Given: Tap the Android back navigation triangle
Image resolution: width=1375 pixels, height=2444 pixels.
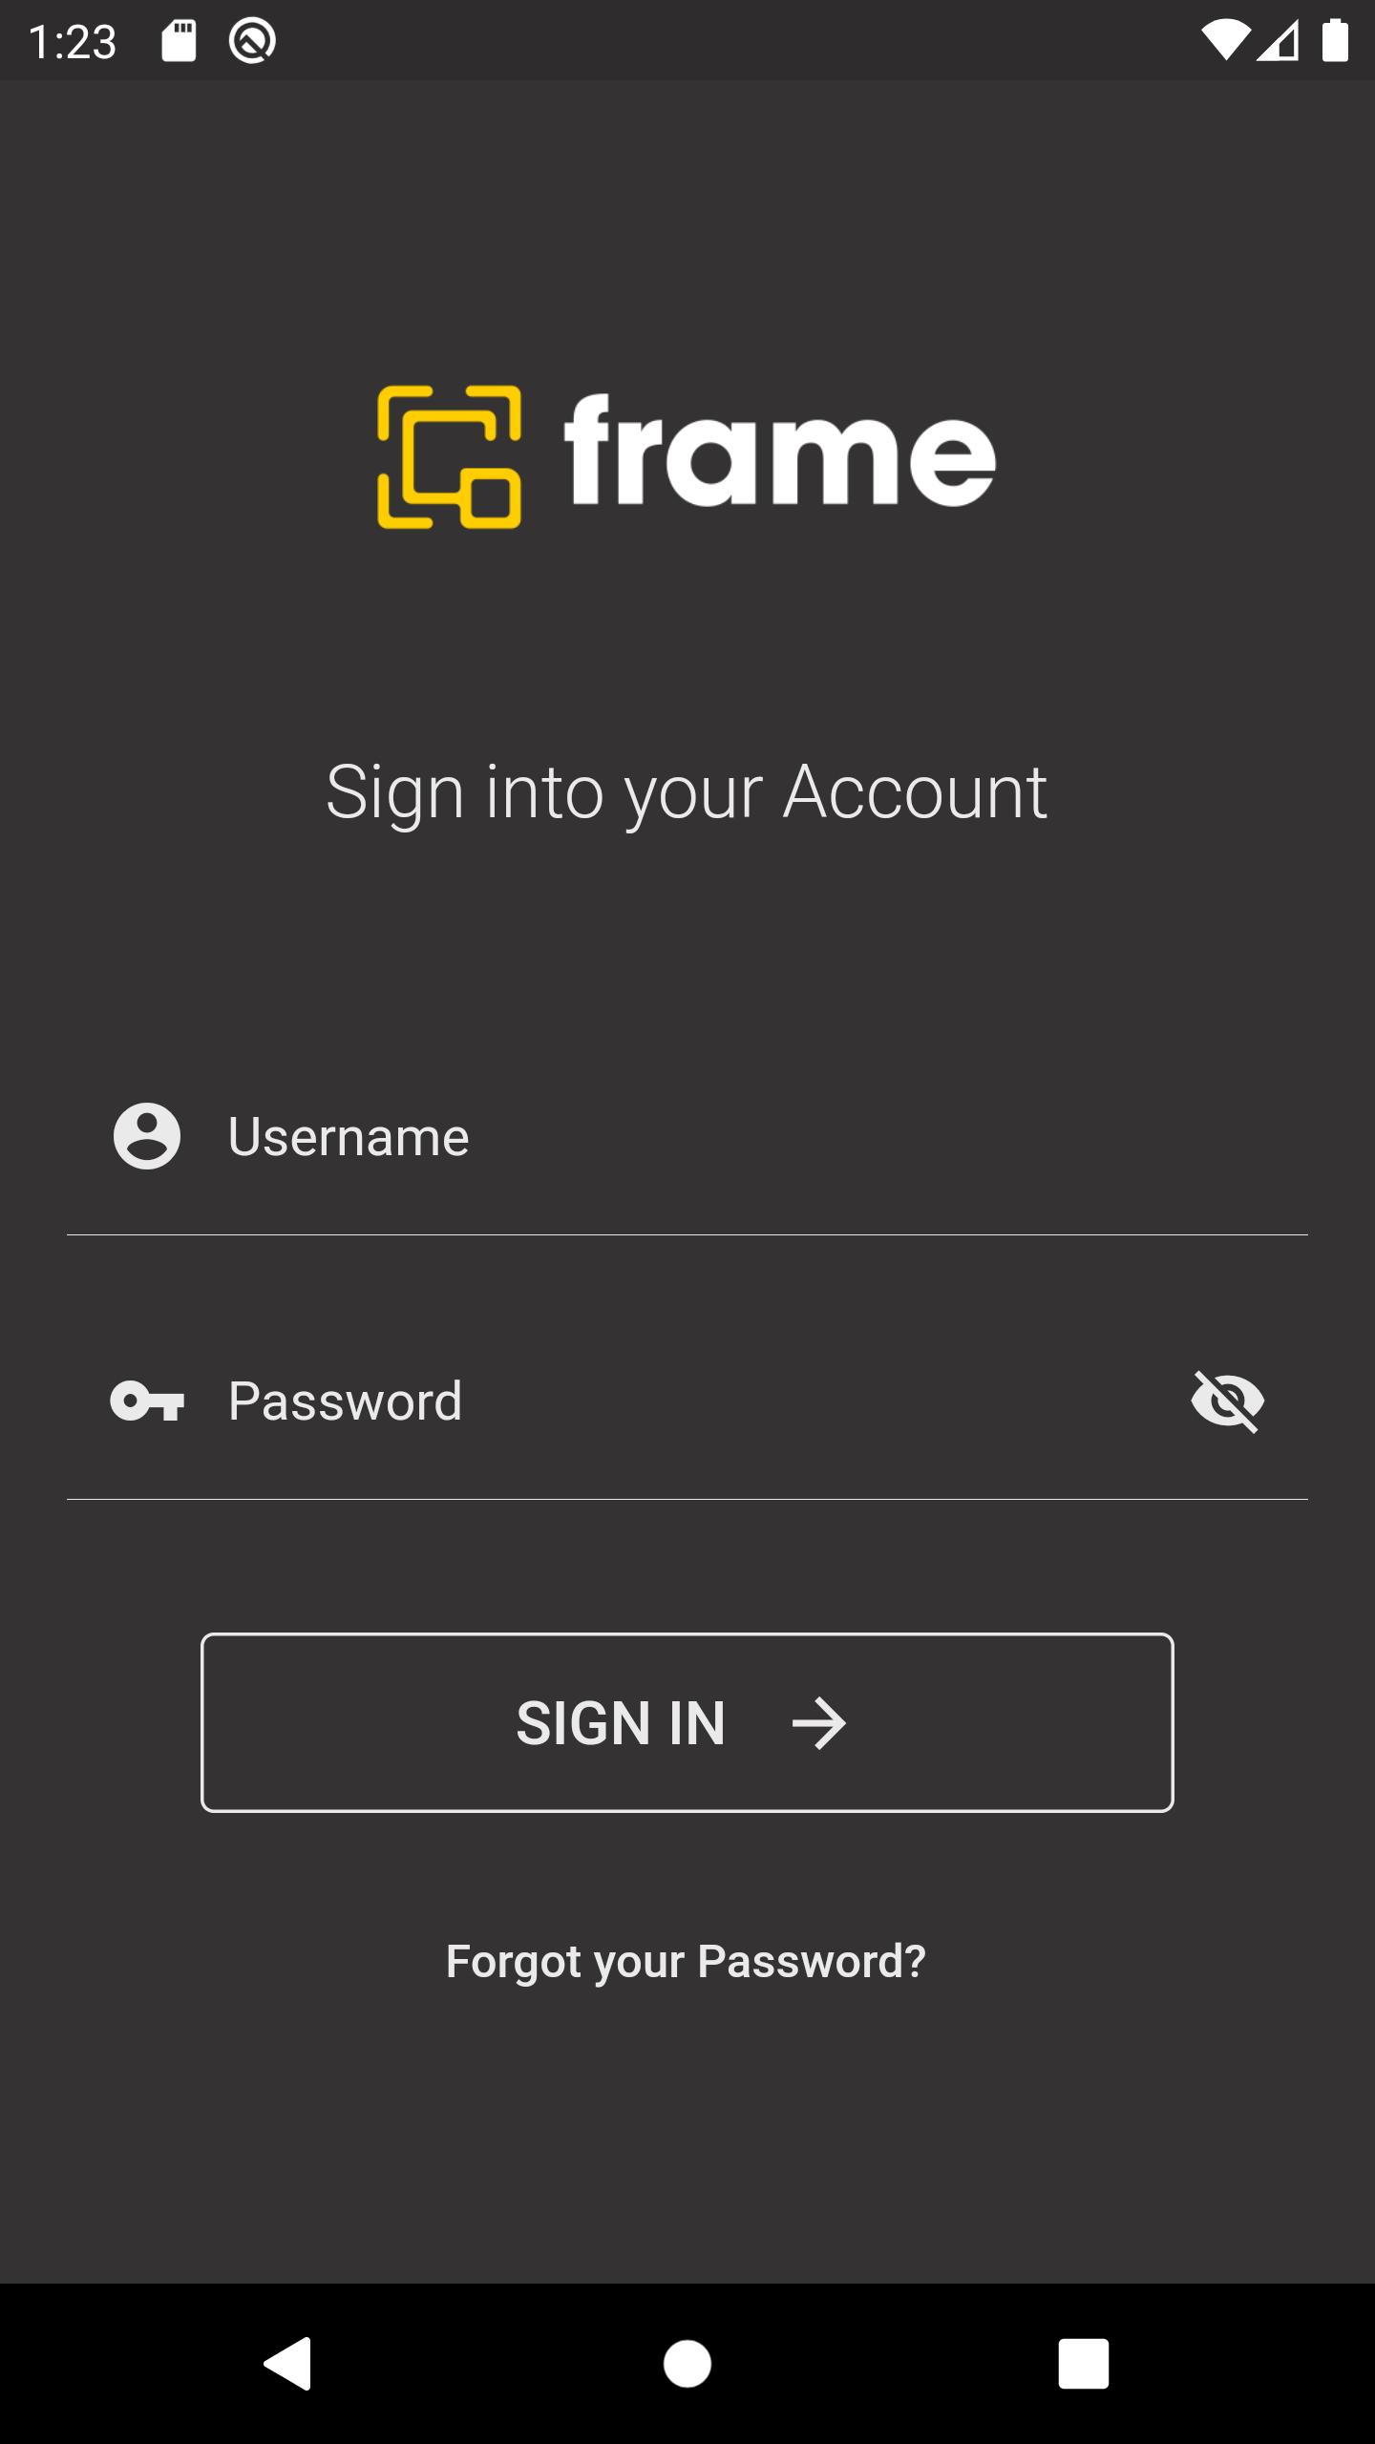Looking at the screenshot, I should point(287,2364).
